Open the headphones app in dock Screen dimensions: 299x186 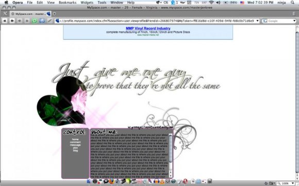coord(156,181)
